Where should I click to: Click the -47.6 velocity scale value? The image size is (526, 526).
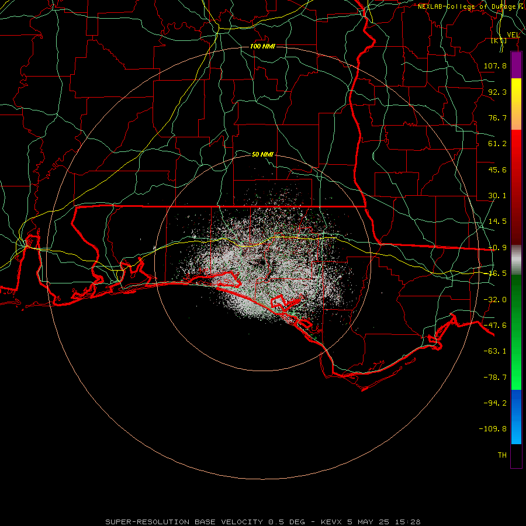(x=495, y=326)
